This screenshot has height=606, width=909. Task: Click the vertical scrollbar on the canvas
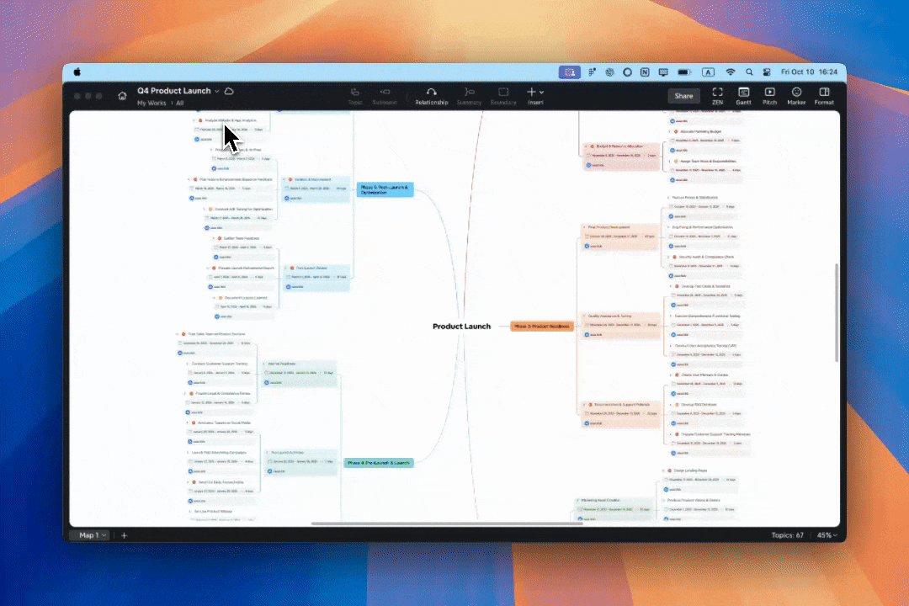point(836,313)
